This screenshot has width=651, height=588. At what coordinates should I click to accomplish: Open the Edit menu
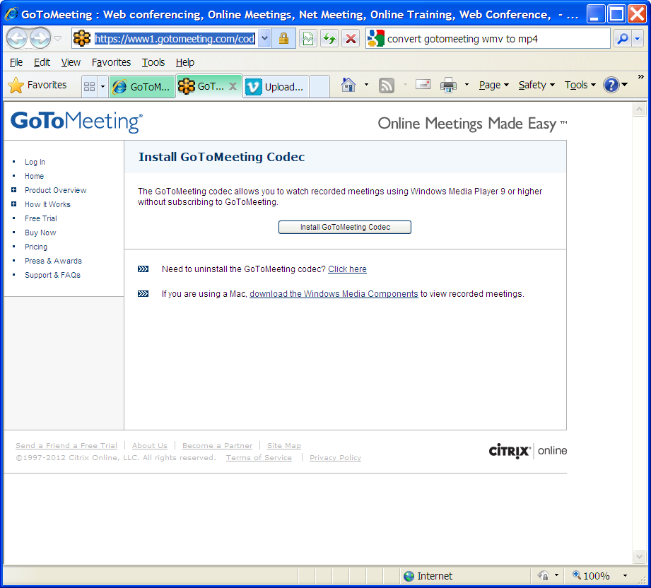click(x=42, y=62)
